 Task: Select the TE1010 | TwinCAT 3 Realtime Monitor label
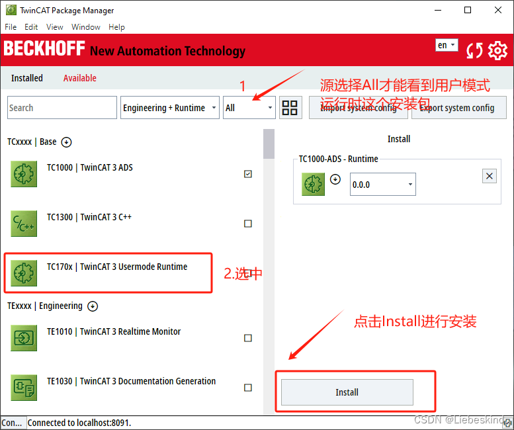point(114,331)
